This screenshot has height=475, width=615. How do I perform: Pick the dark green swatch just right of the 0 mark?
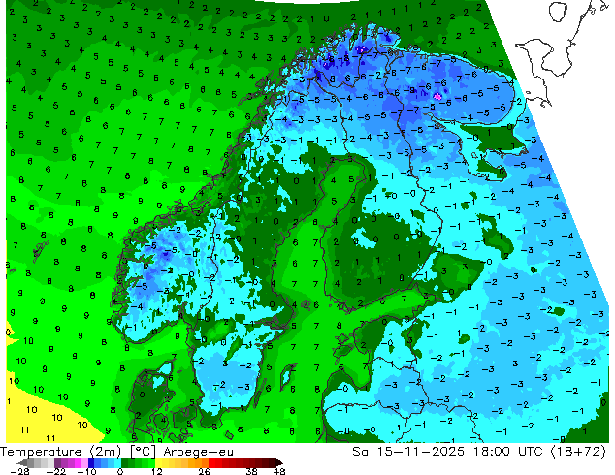124,462
